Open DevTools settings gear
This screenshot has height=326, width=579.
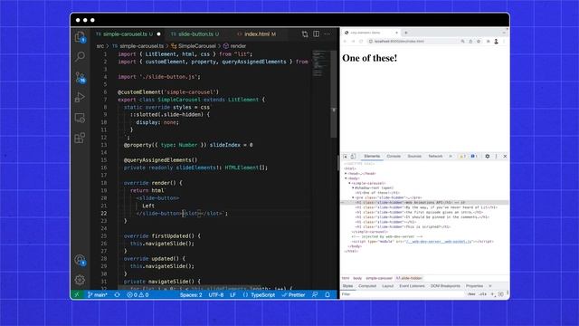point(488,157)
